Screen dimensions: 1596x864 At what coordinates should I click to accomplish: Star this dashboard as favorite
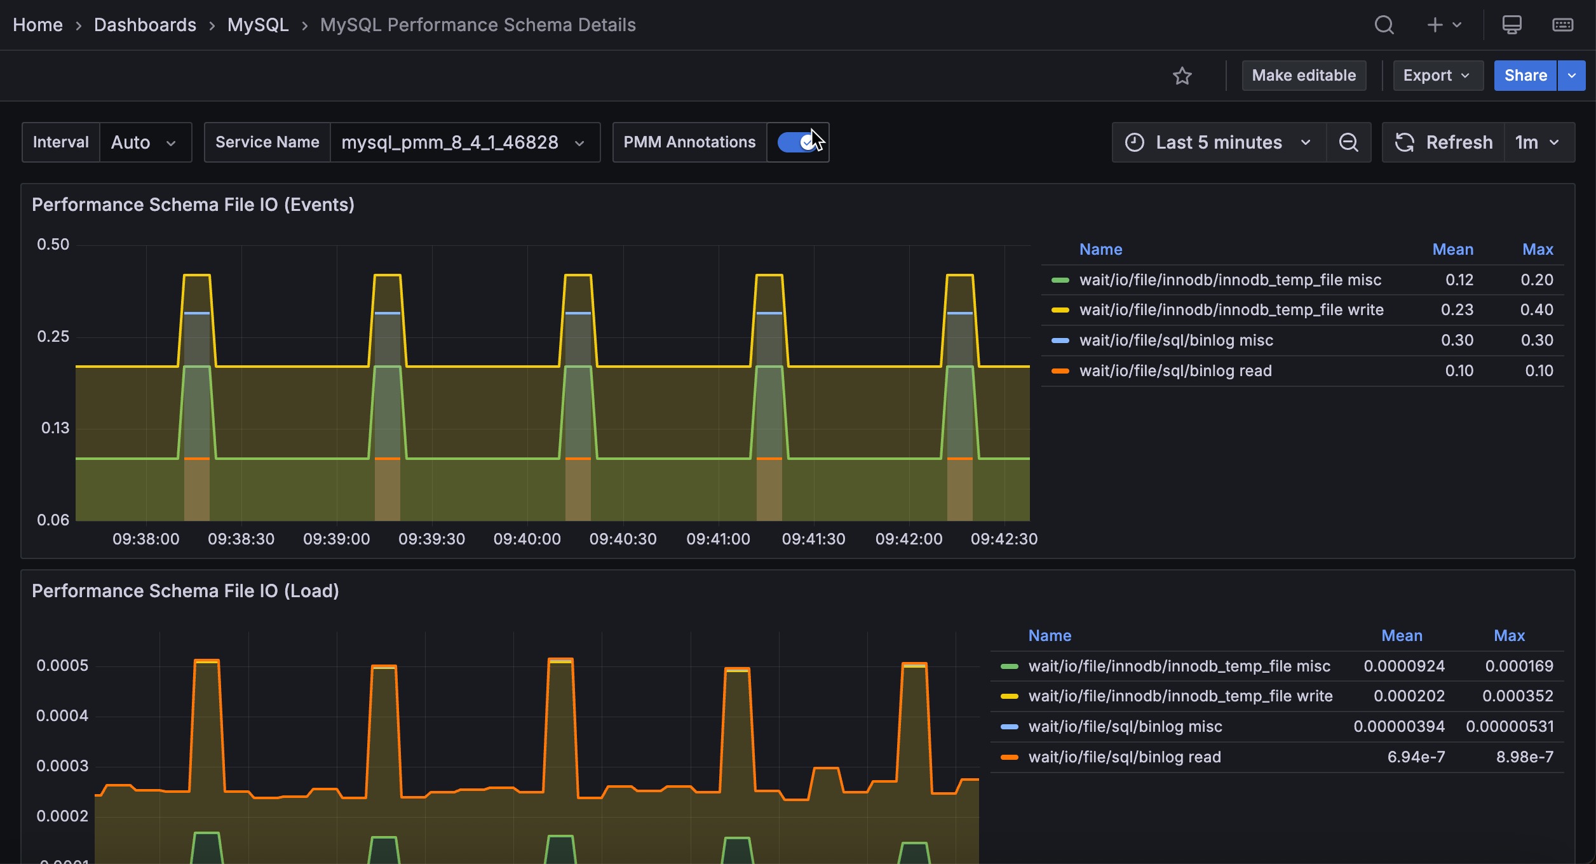[x=1182, y=76]
